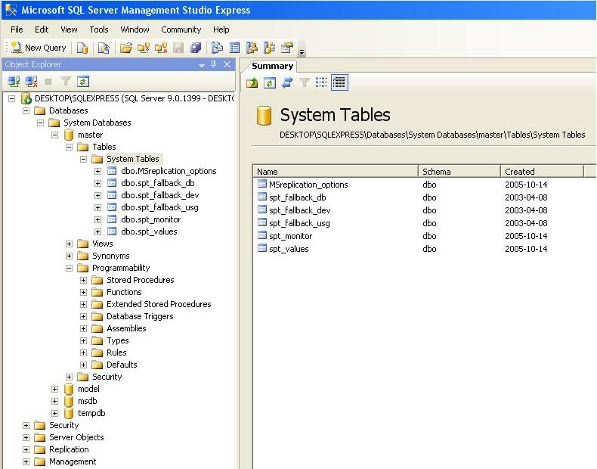Click the Connect icon in Object Explorer toolbar
Image resolution: width=597 pixels, height=469 pixels.
click(x=14, y=82)
